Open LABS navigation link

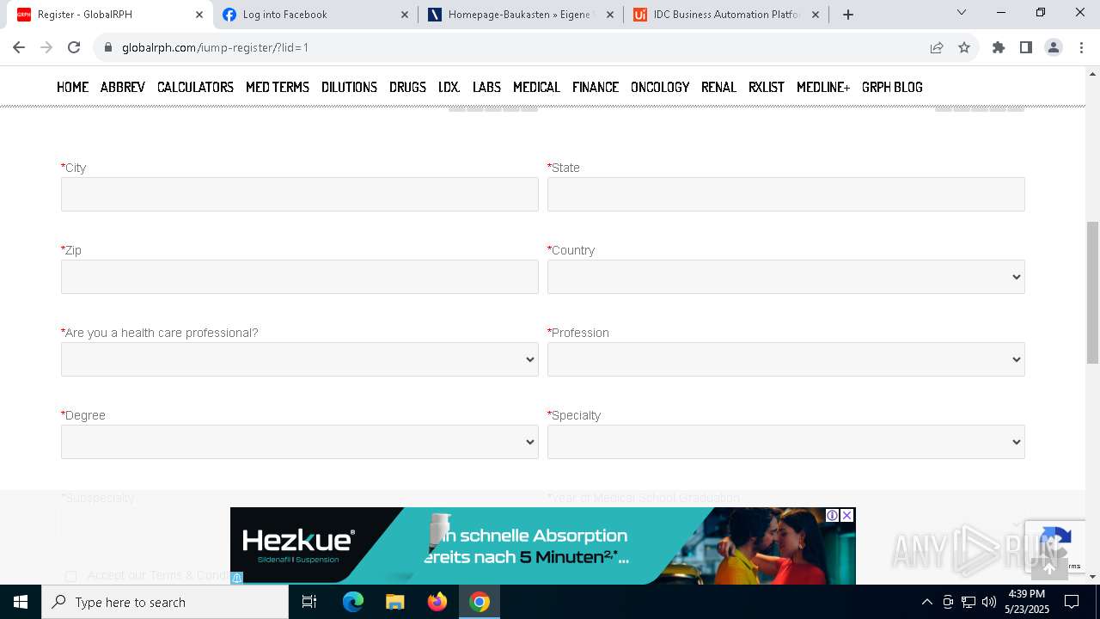486,87
